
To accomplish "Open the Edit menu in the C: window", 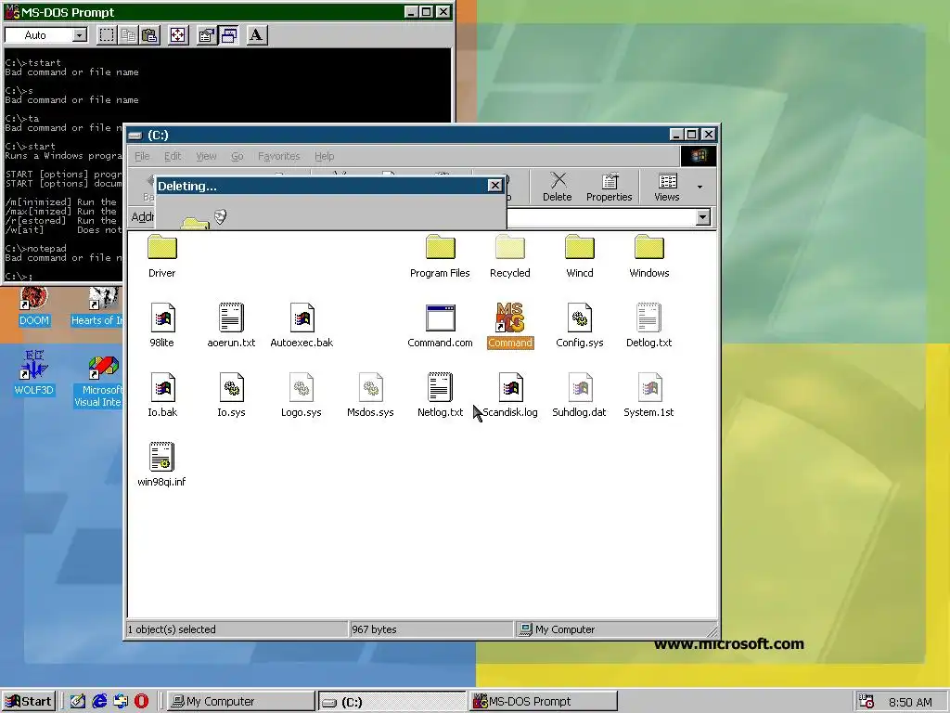I will pos(173,156).
